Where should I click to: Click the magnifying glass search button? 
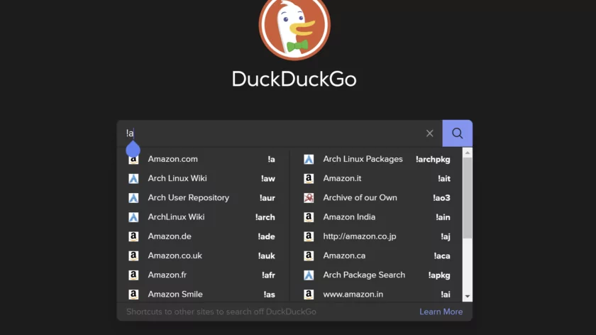click(457, 133)
